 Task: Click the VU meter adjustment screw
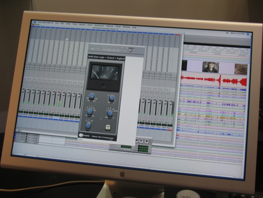pos(103,86)
